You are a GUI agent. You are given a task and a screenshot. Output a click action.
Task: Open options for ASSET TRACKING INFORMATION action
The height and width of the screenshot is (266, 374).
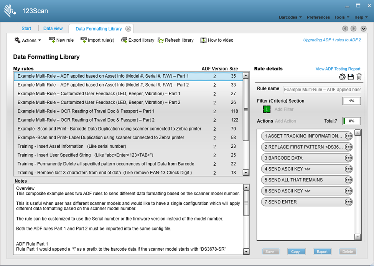click(x=348, y=136)
